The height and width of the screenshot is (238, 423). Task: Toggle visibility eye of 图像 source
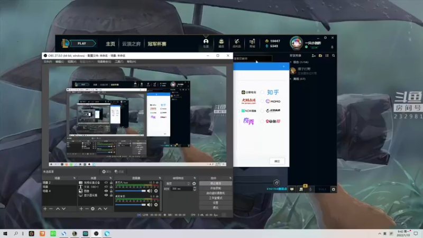pos(106,191)
